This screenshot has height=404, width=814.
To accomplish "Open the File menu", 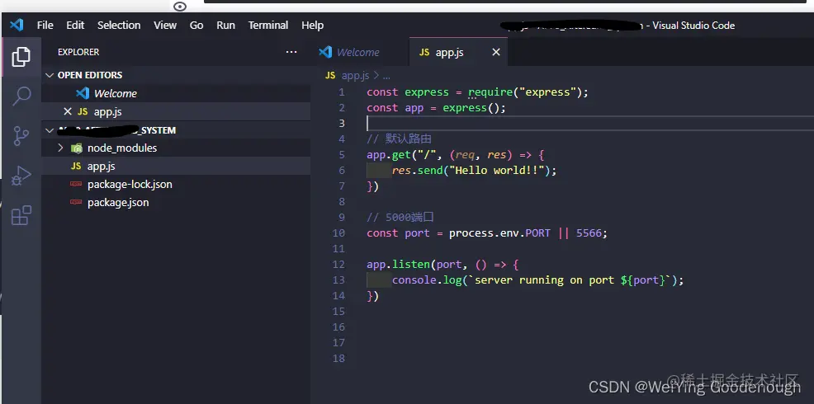I will click(x=45, y=25).
